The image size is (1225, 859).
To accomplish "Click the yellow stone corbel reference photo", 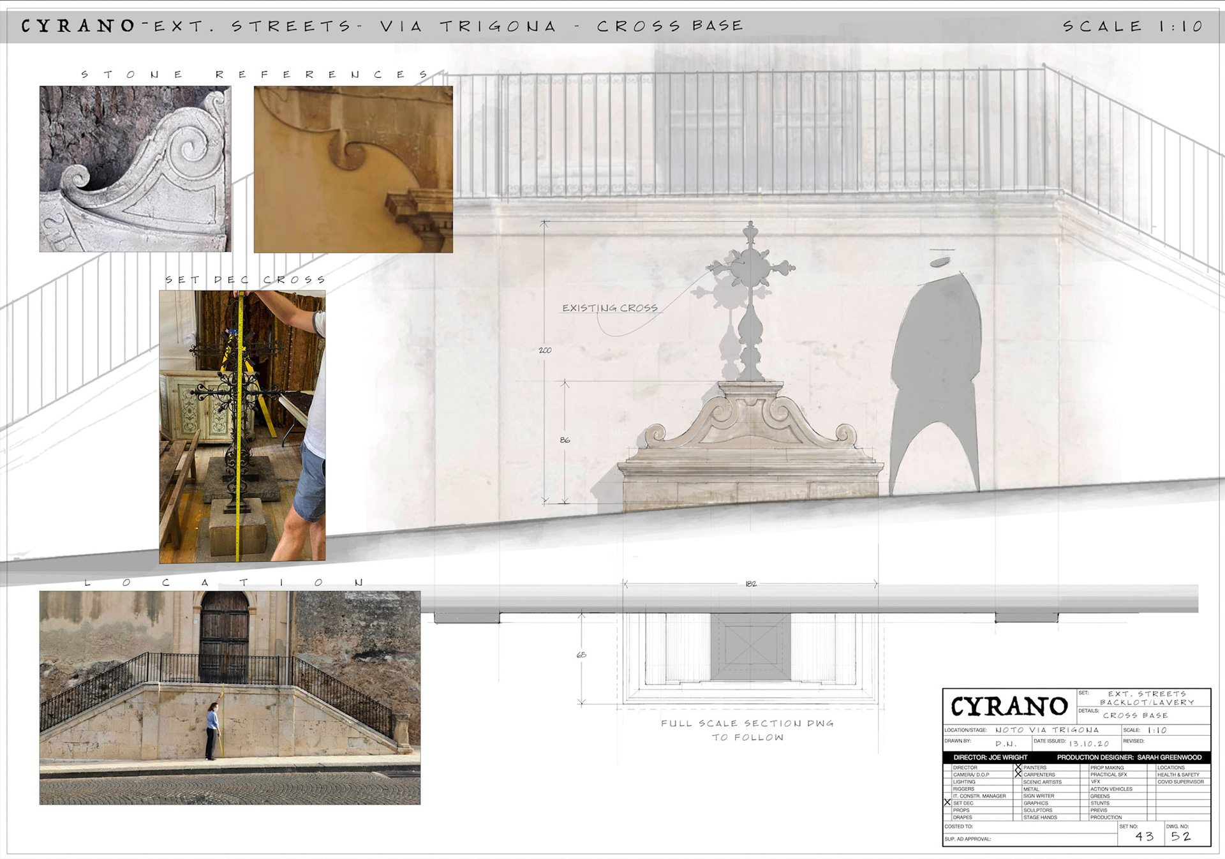I will click(353, 169).
